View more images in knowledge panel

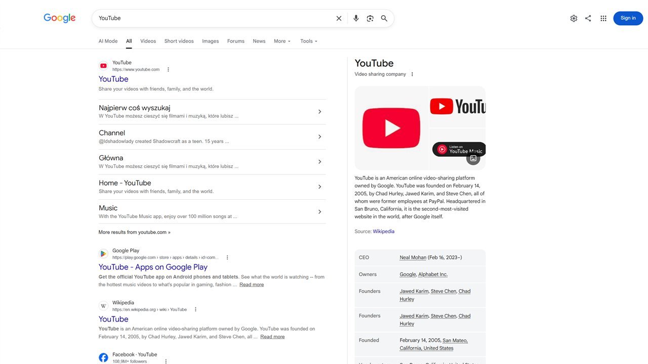pos(473,158)
